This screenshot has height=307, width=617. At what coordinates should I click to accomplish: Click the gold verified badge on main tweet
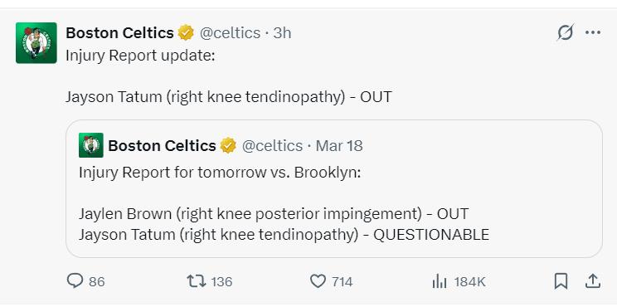point(186,32)
